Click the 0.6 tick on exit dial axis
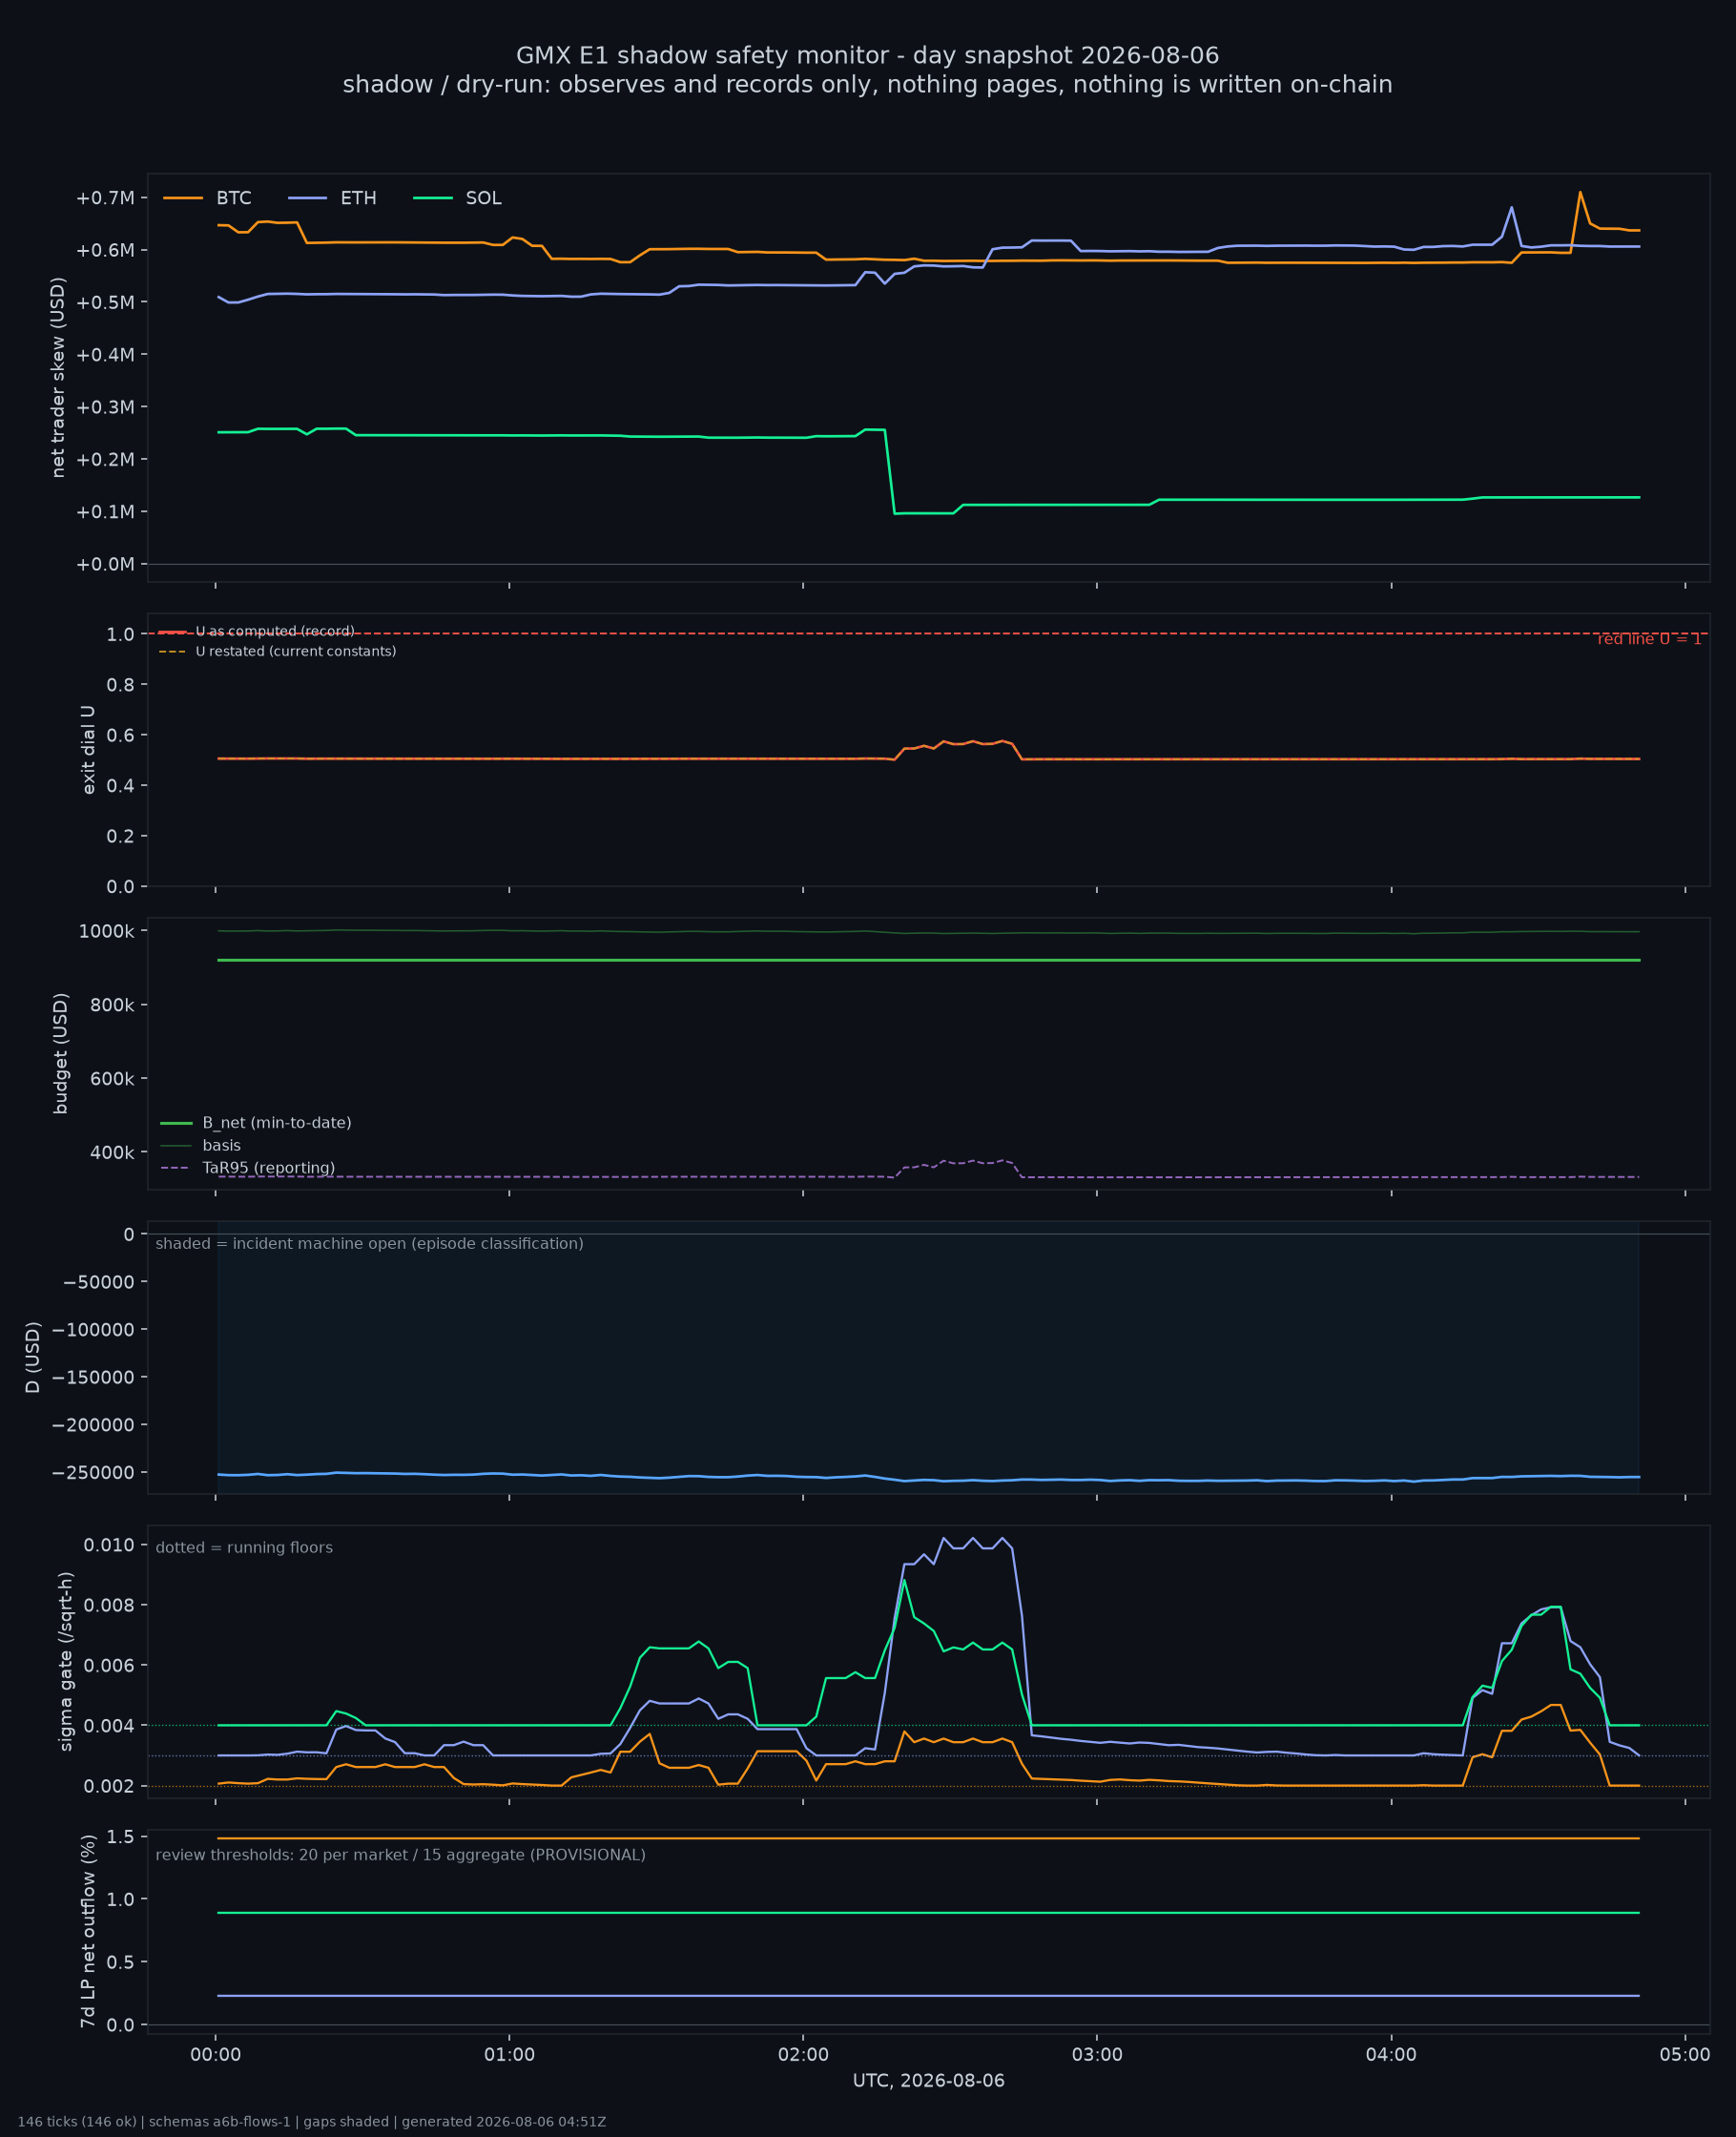1736x2137 pixels. pos(121,735)
